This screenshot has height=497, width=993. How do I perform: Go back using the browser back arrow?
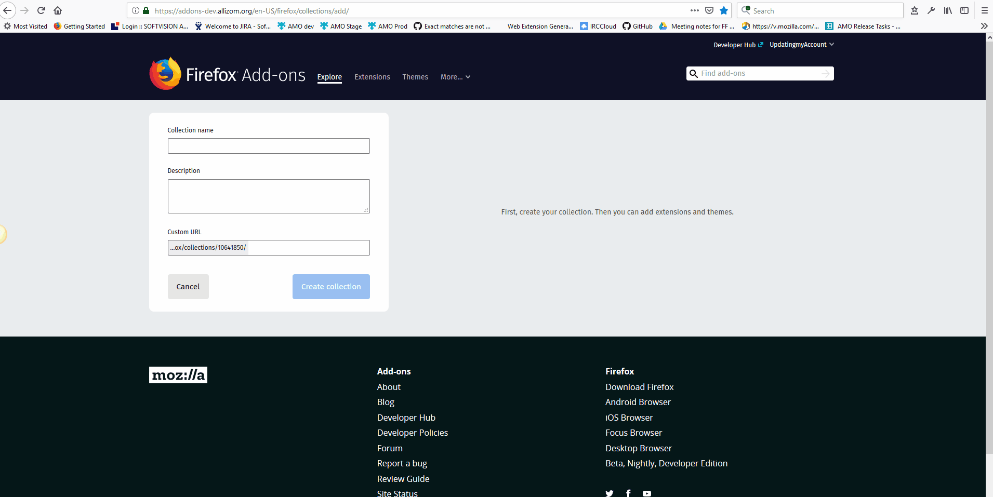coord(7,10)
